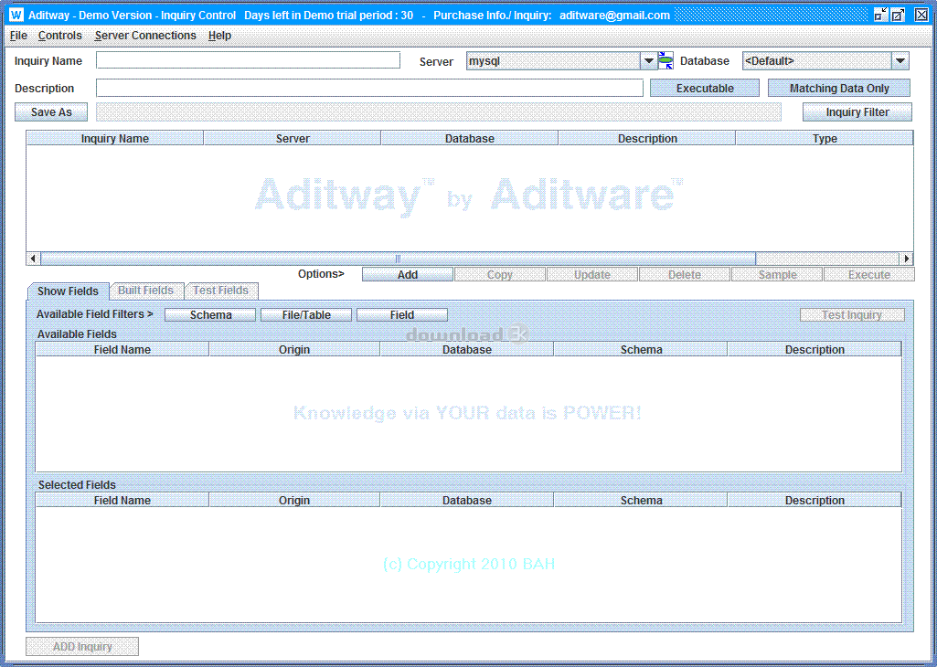Click the right arrow of the inquiry list scrollbar
Screen dimensions: 937x667
pyautogui.click(x=907, y=259)
